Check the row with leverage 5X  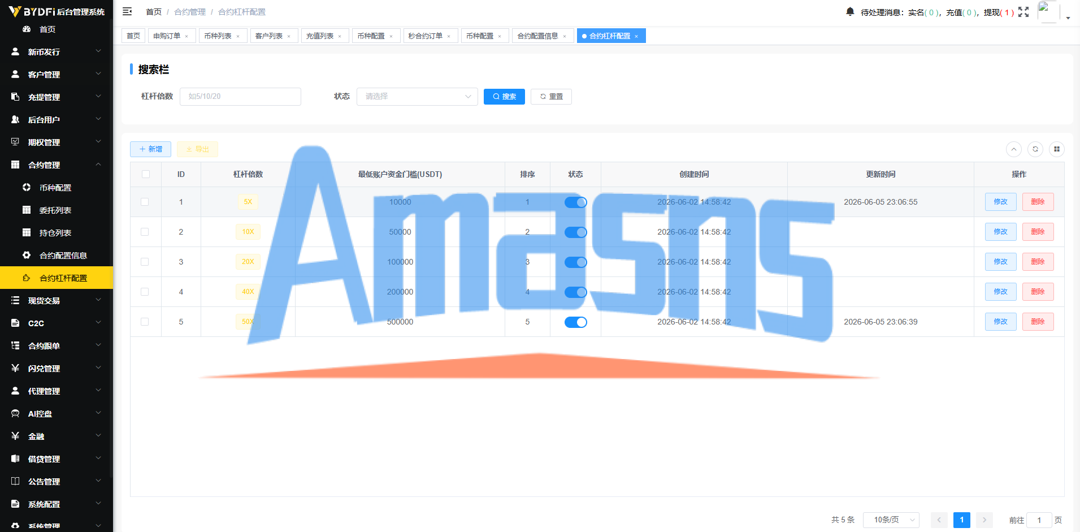point(145,202)
